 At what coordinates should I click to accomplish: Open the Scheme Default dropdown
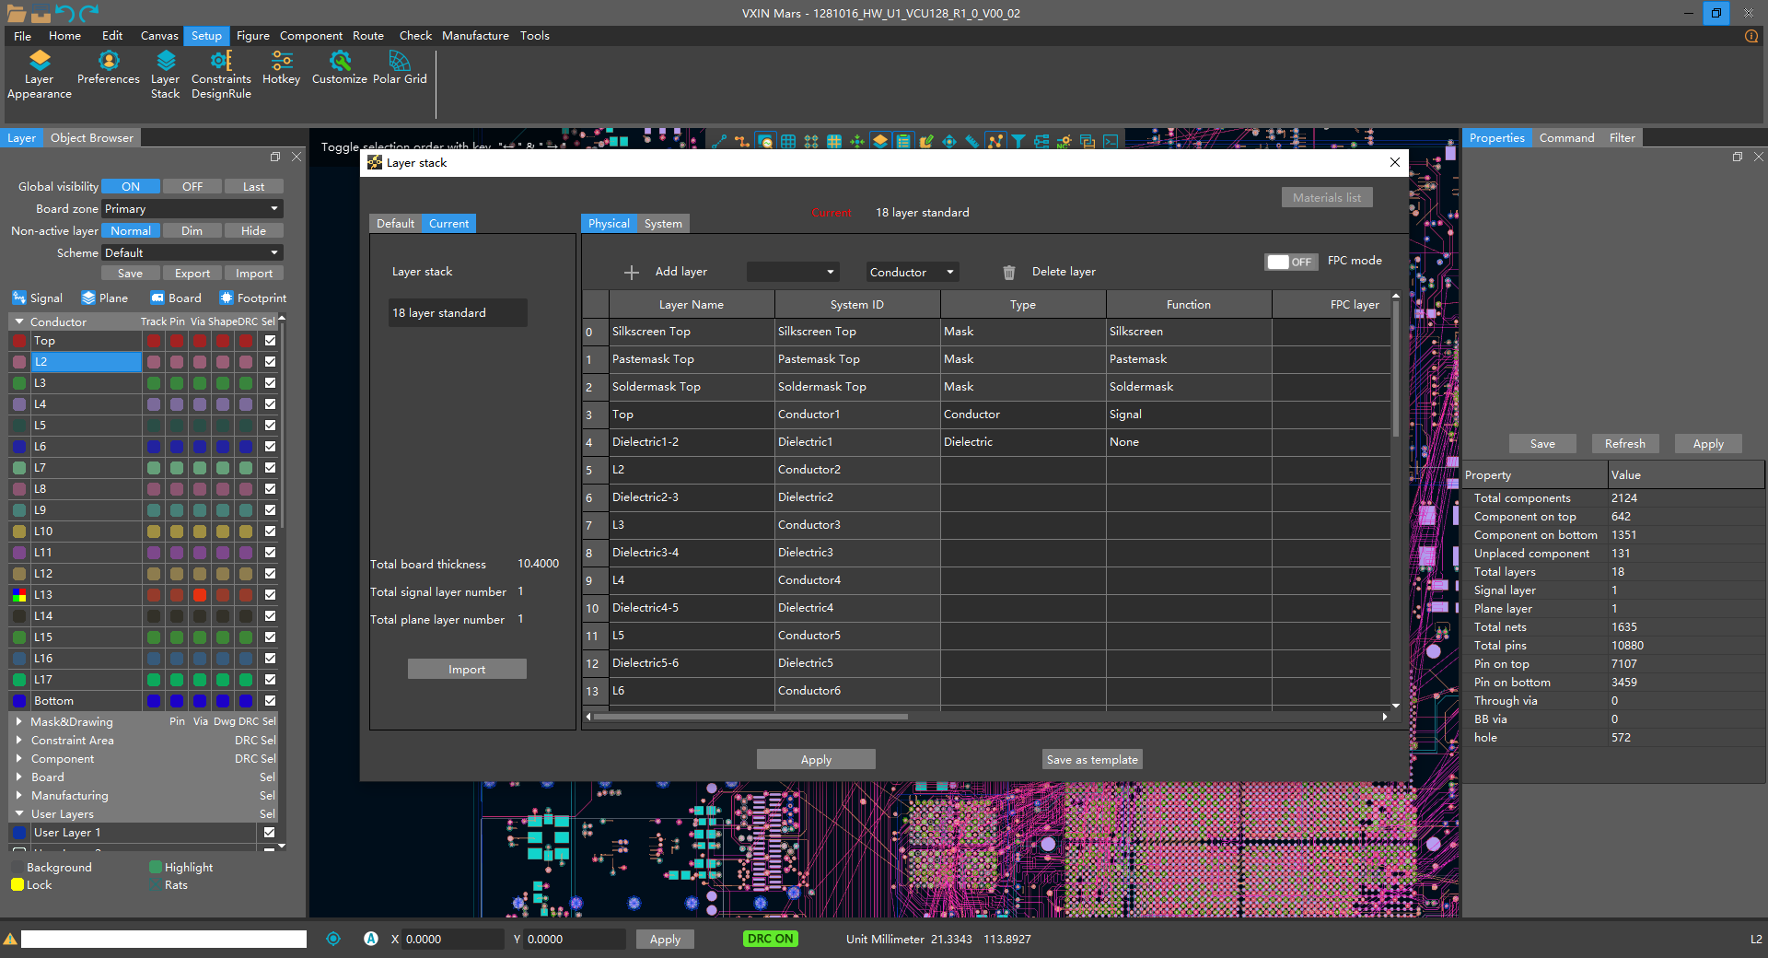pyautogui.click(x=192, y=253)
